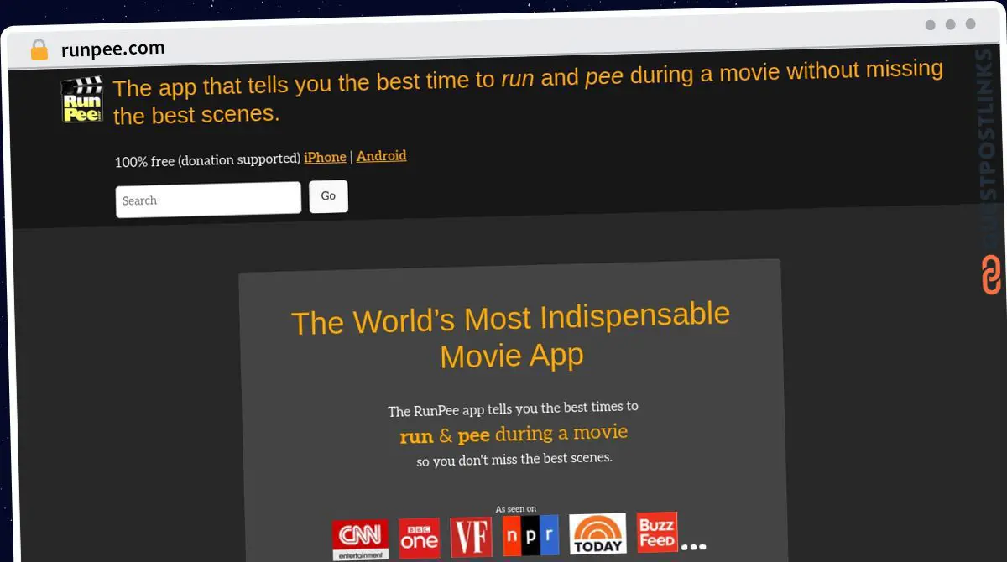The height and width of the screenshot is (562, 1007).
Task: Open the Android app link
Action: [381, 156]
